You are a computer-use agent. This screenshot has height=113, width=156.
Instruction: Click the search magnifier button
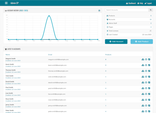[x=151, y=10]
